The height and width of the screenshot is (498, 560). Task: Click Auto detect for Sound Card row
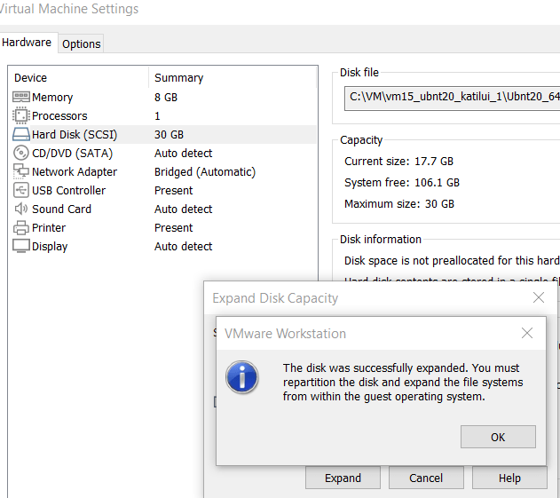coord(183,209)
